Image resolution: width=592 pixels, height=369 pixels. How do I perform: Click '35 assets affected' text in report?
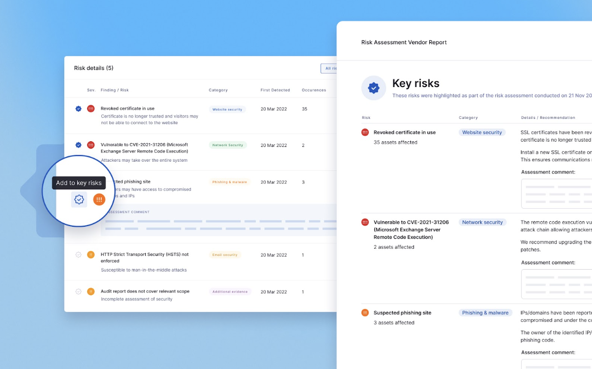pos(395,142)
